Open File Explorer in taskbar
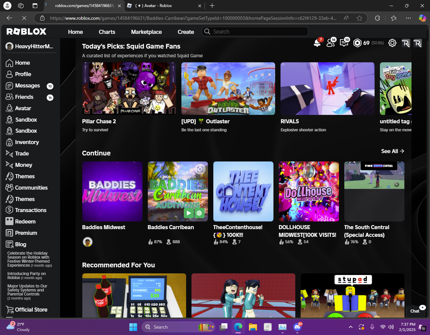 (x=253, y=327)
